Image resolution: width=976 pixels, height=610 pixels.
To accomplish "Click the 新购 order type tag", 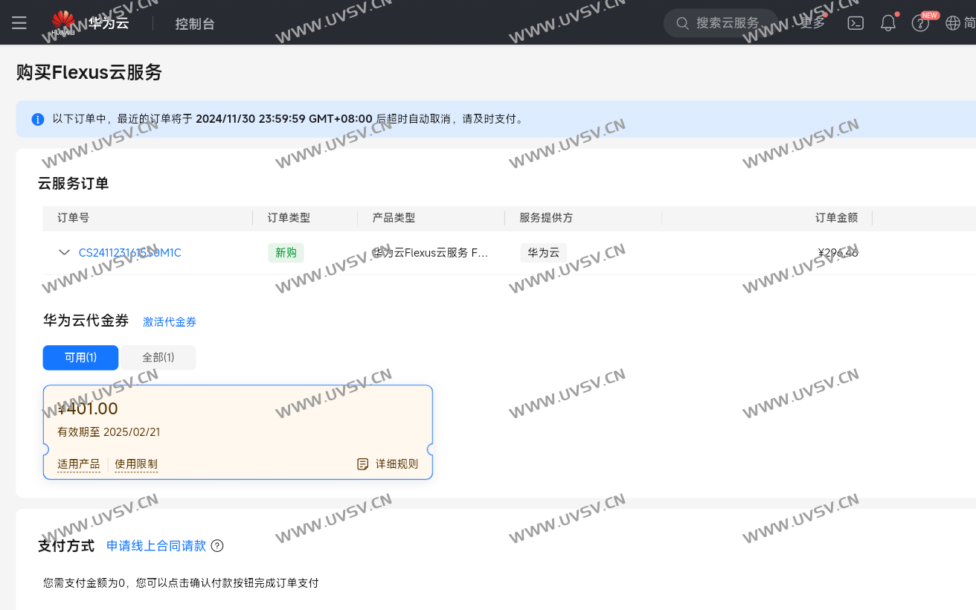I will (x=286, y=253).
